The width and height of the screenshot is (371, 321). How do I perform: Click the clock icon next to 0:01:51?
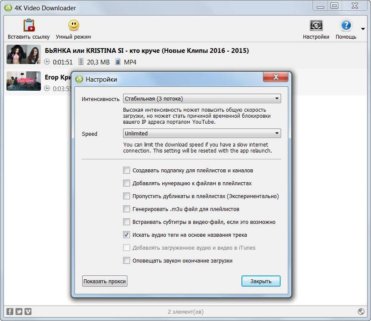47,61
